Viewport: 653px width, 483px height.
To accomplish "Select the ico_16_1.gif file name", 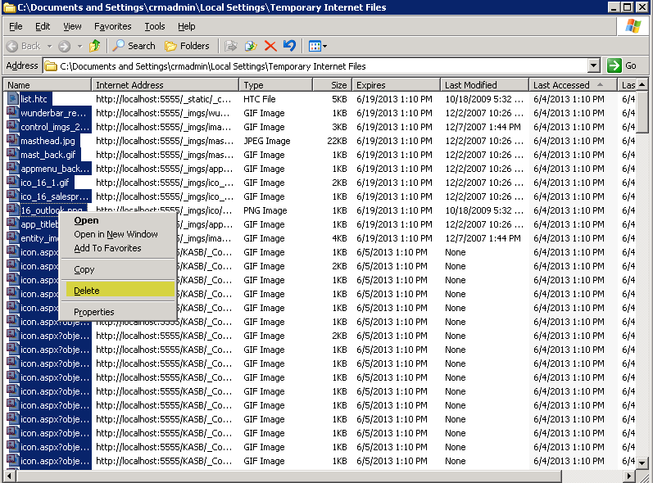I will click(45, 183).
